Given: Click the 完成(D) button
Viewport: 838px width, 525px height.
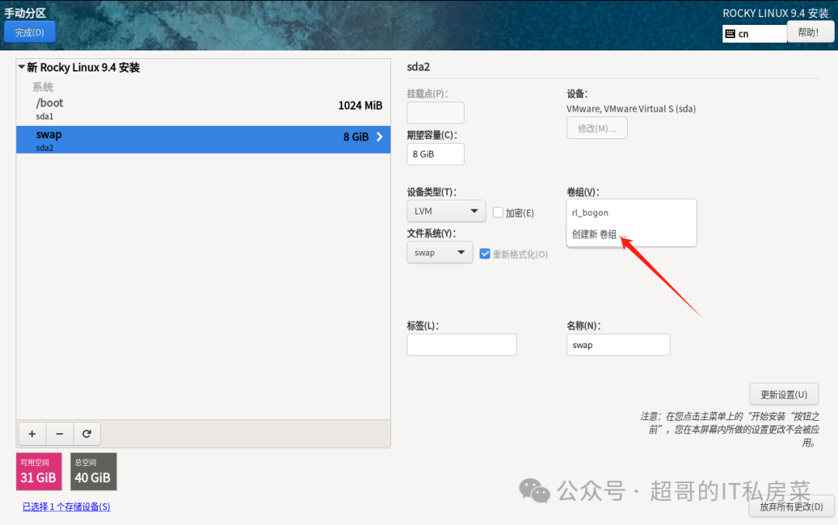Looking at the screenshot, I should click(x=29, y=32).
